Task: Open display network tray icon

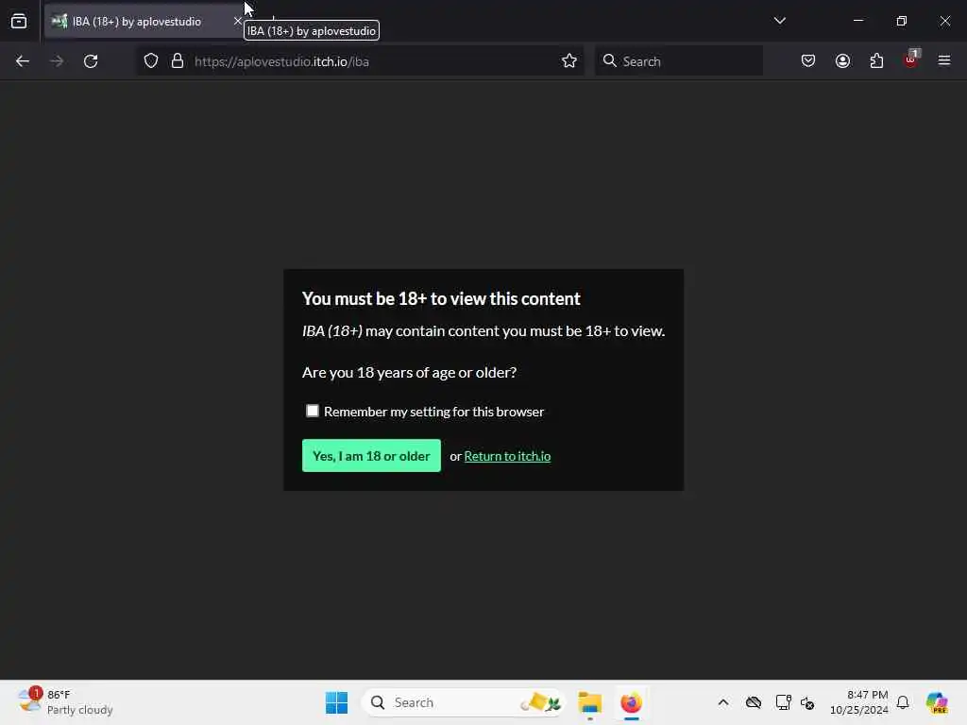Action: [783, 702]
